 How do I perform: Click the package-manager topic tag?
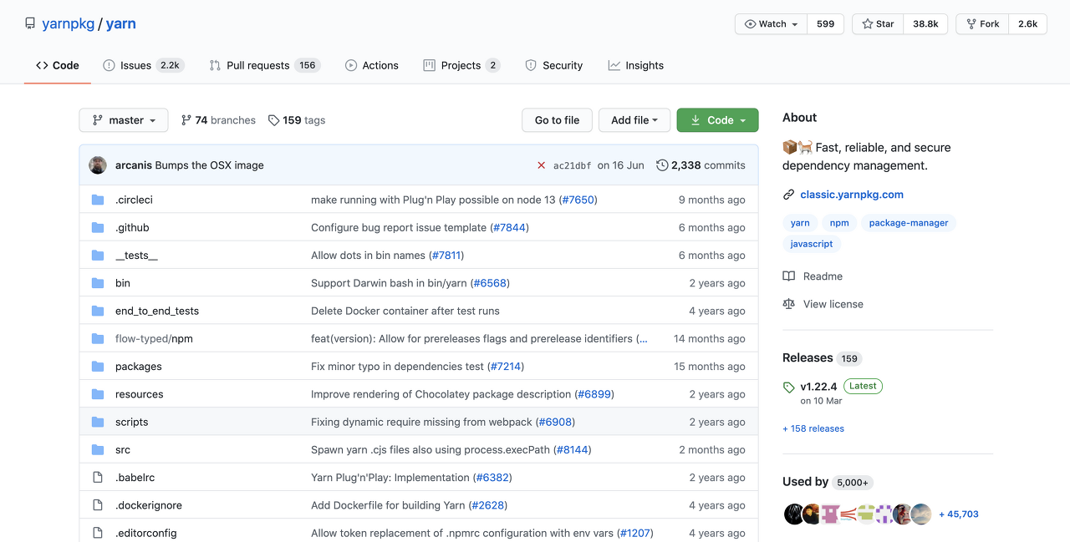909,223
